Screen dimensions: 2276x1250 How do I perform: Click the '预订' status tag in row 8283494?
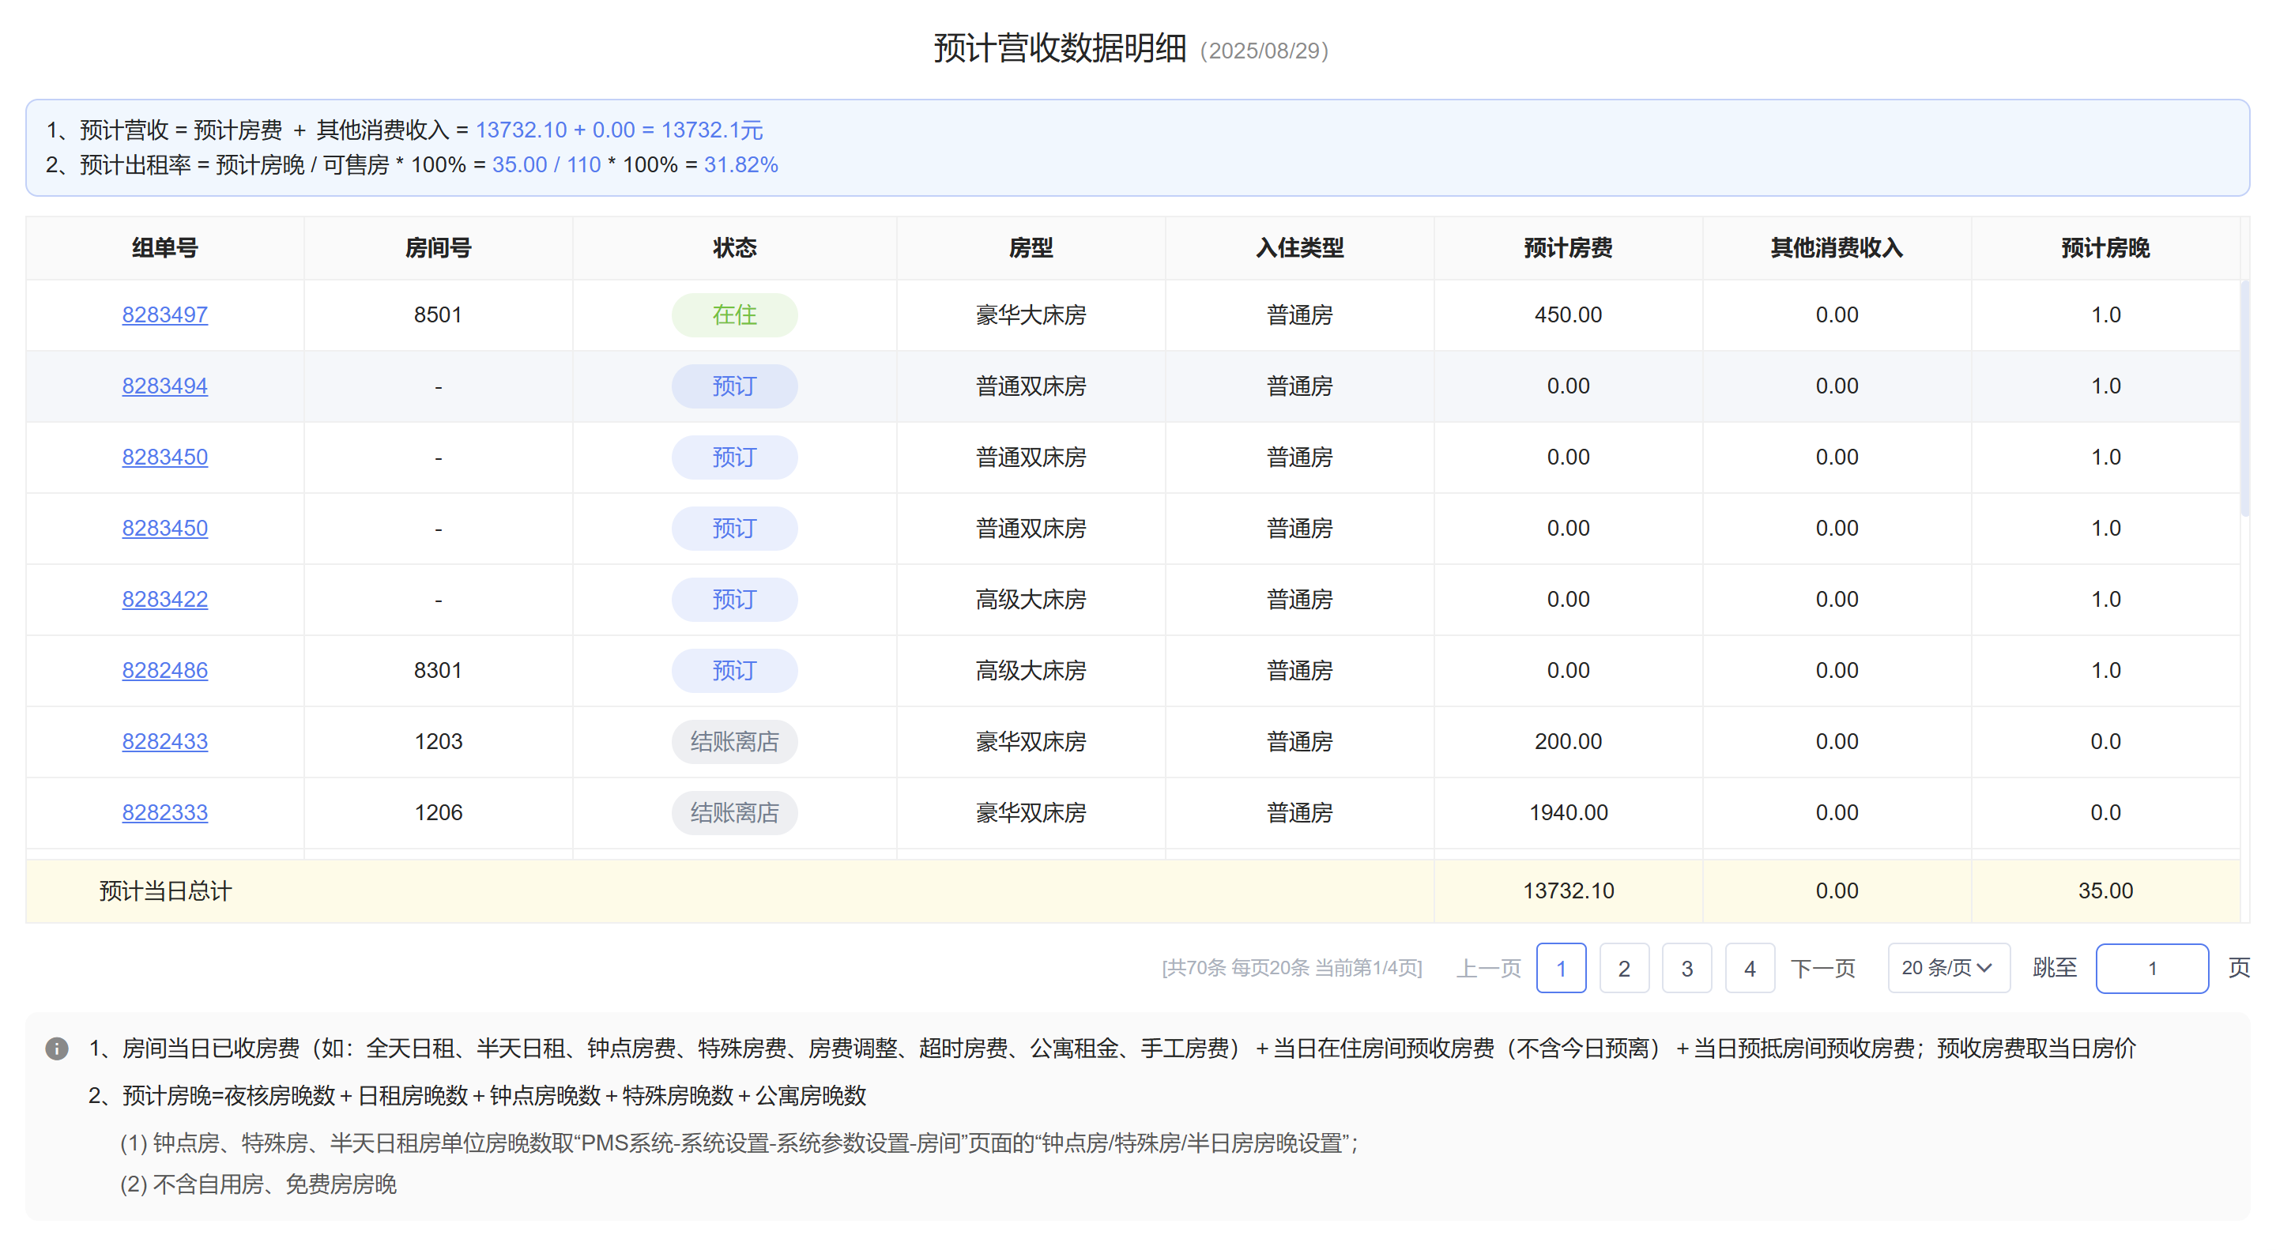pyautogui.click(x=734, y=386)
